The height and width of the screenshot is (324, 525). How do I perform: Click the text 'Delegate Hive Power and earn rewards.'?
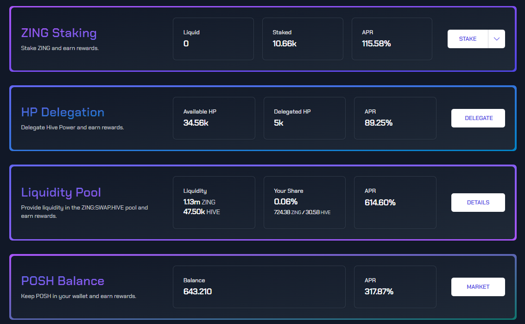tap(73, 127)
